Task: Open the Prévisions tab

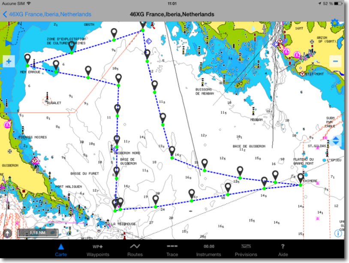Action: (246, 250)
